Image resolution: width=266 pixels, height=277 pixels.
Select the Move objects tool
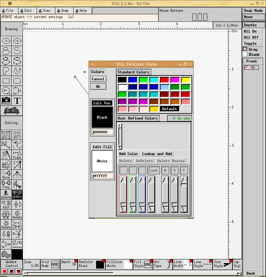tap(6, 175)
